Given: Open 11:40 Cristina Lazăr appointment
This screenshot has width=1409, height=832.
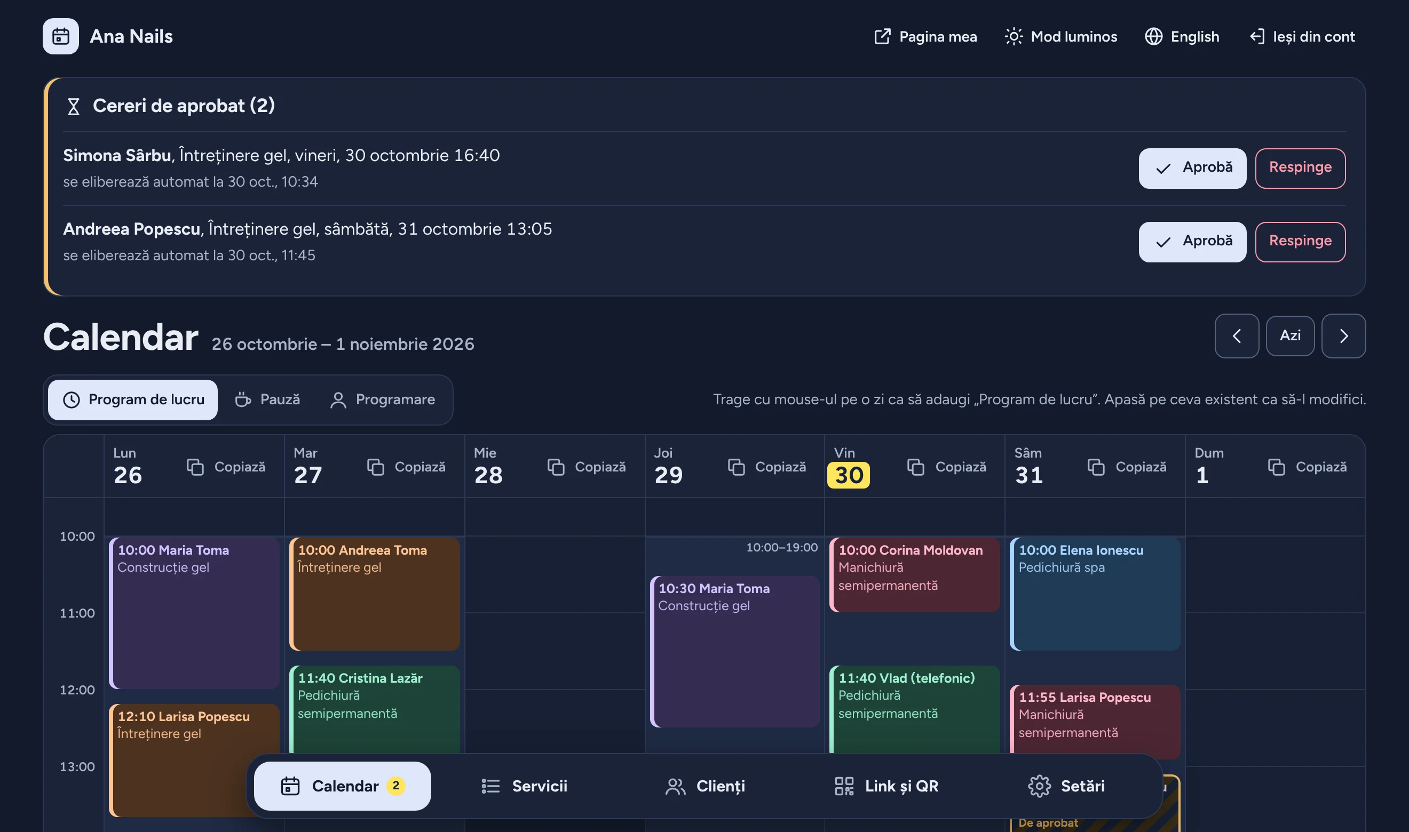Looking at the screenshot, I should pyautogui.click(x=375, y=709).
